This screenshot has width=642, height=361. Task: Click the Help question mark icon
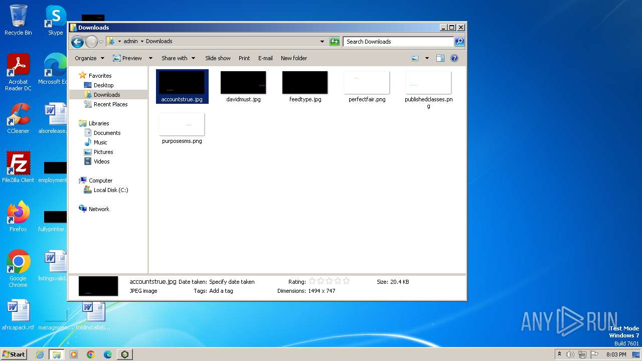[454, 58]
